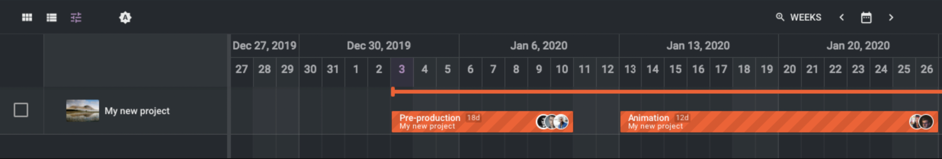Viewport: 942px width, 159px height.
Task: Go to previous period with left chevron
Action: coord(842,17)
